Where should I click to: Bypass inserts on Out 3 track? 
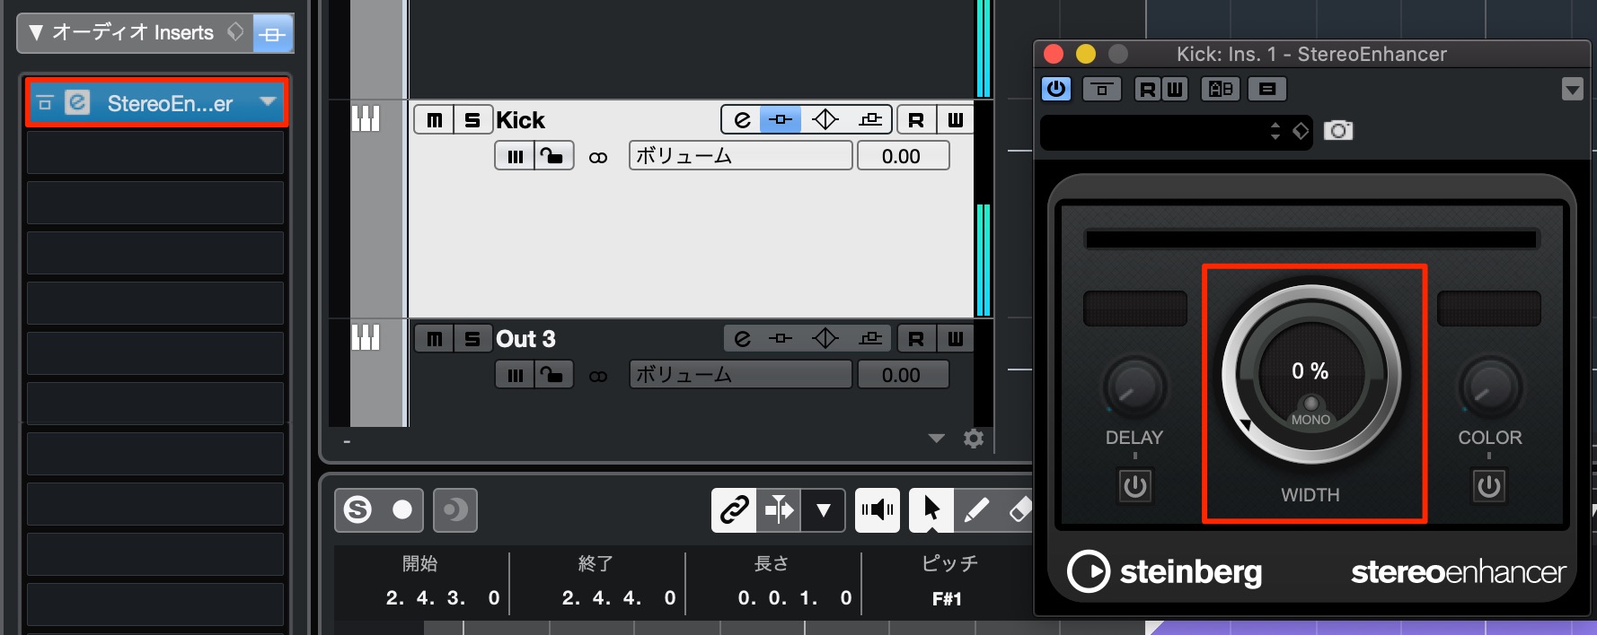[x=781, y=338]
